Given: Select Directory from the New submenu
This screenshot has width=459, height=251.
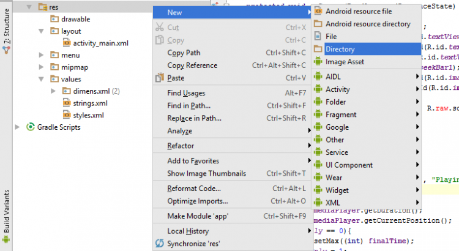Looking at the screenshot, I should [340, 49].
